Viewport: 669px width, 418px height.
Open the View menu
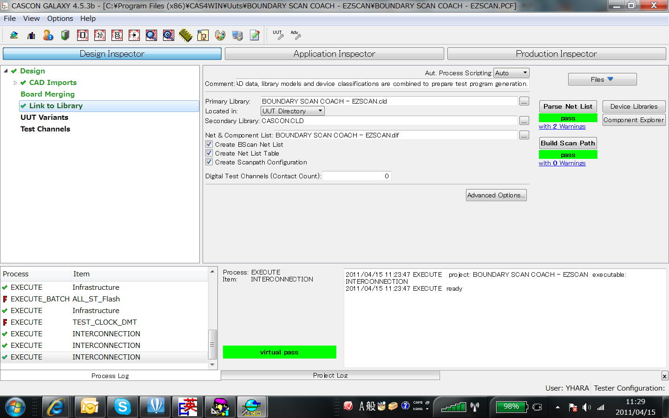[32, 19]
